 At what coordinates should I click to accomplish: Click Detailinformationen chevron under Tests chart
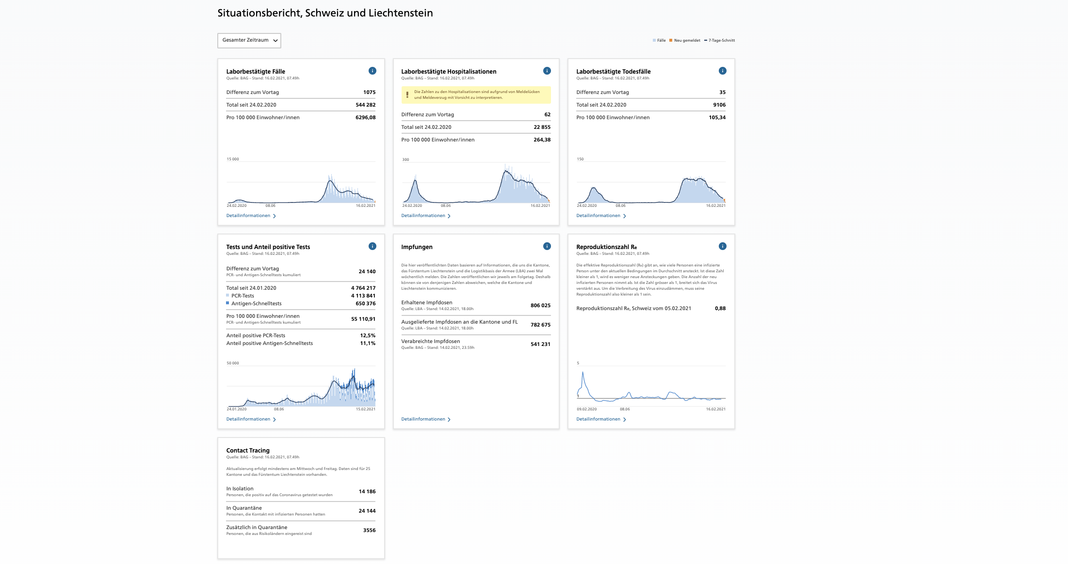coord(275,420)
